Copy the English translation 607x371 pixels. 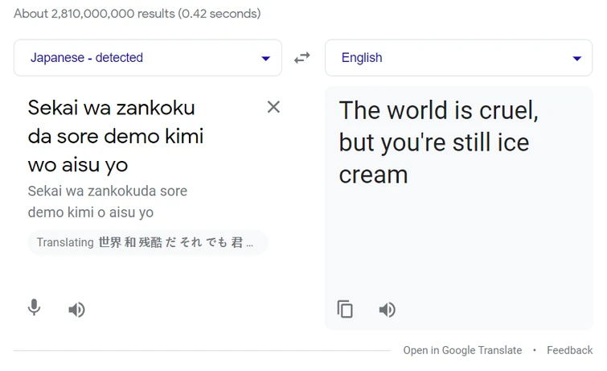pyautogui.click(x=345, y=310)
